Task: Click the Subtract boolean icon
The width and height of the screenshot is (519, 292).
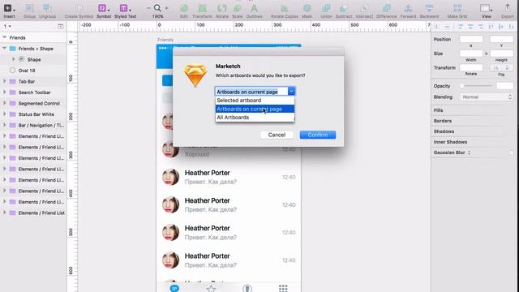Action: (344, 8)
